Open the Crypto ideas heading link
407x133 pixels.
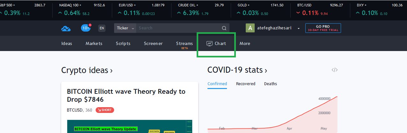click(x=87, y=70)
